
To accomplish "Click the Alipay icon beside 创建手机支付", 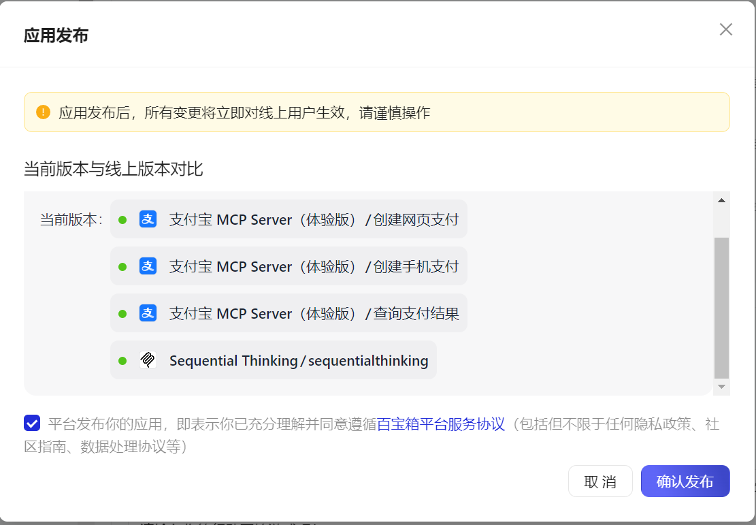I will 148,266.
